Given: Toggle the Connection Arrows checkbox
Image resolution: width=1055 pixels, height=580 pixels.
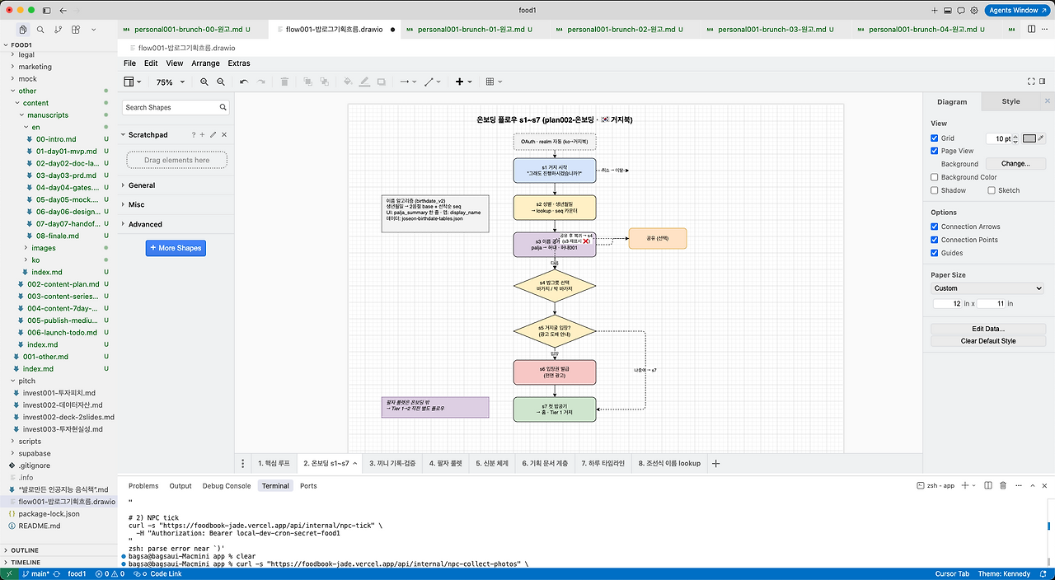Looking at the screenshot, I should click(934, 227).
